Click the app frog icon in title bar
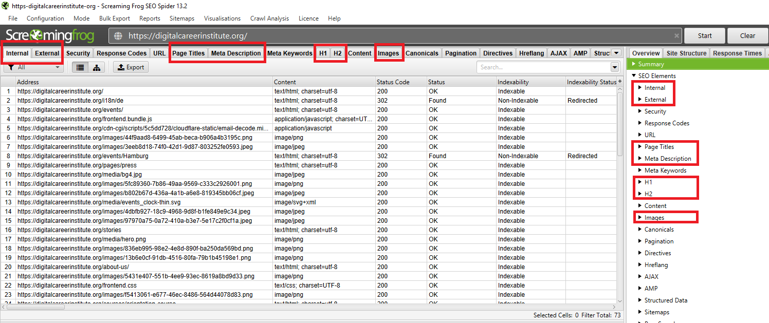The height and width of the screenshot is (323, 769). [5, 6]
